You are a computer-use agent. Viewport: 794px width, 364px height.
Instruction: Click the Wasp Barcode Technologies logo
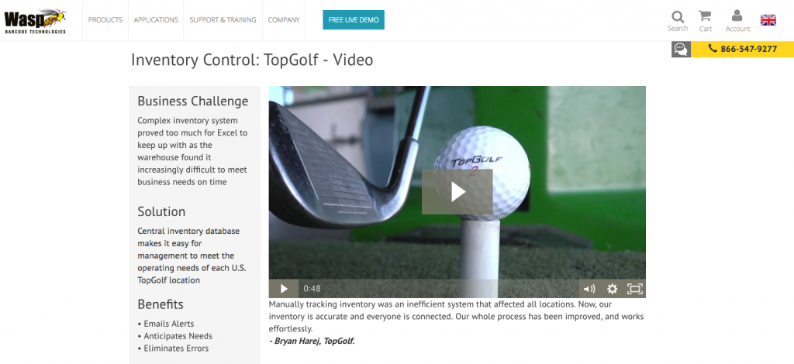[x=36, y=21]
